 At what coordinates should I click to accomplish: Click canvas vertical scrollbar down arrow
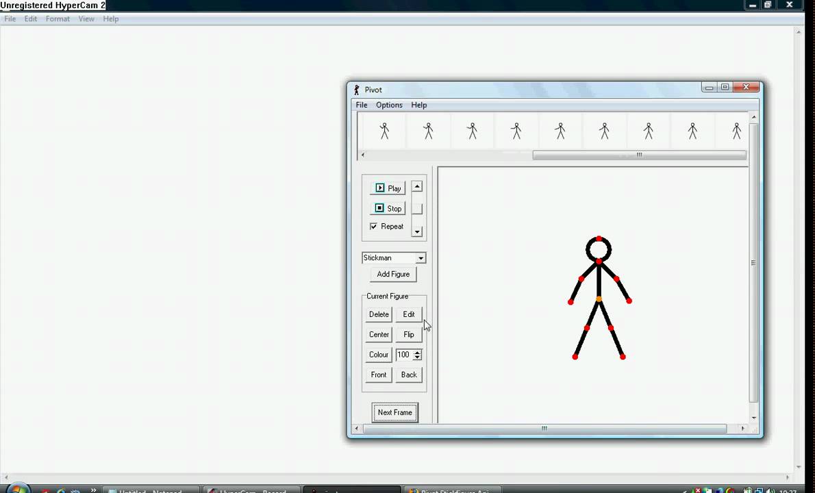[753, 418]
